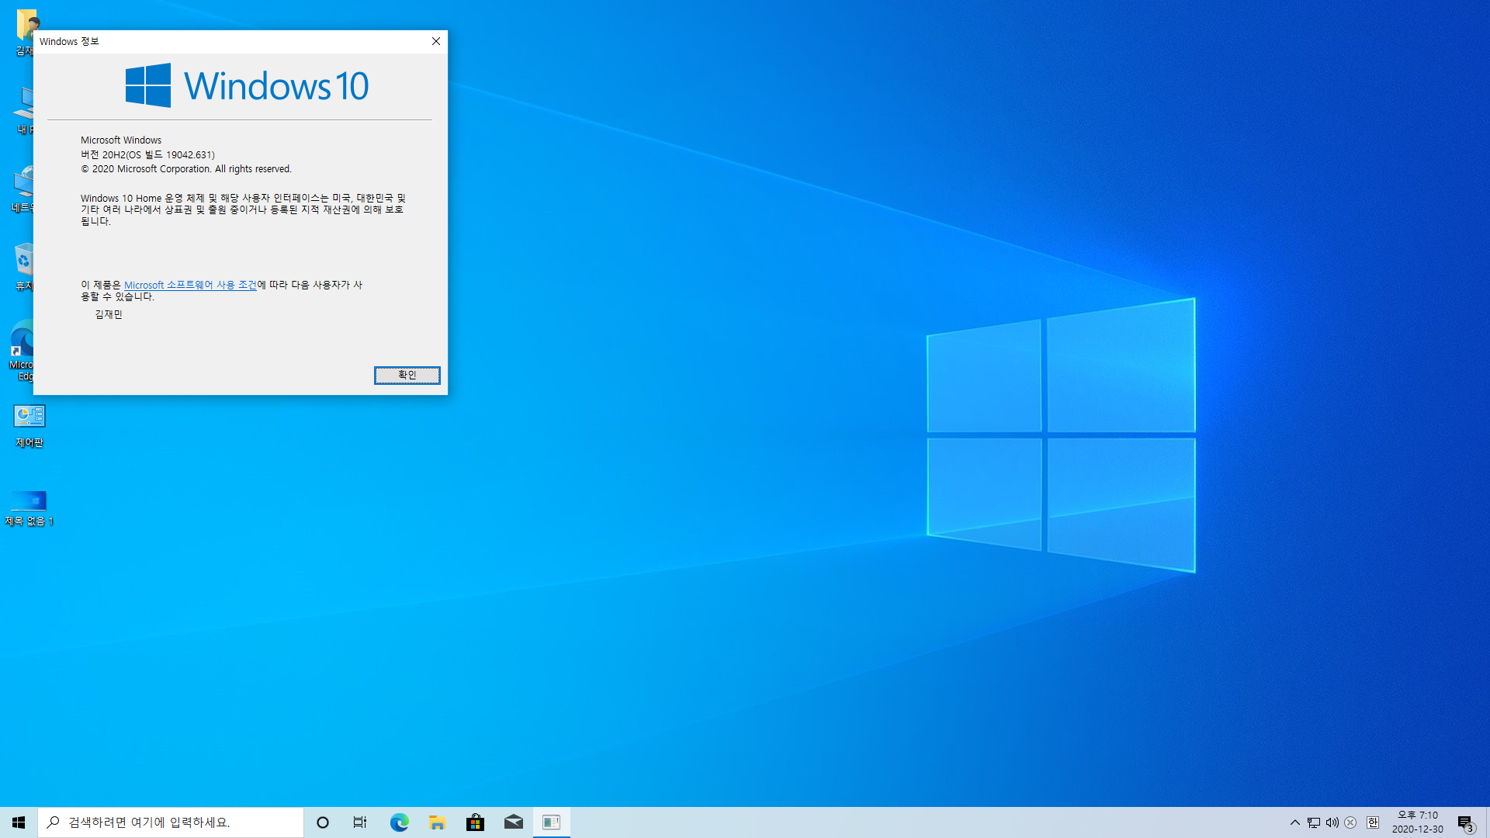Open the Start menu
The width and height of the screenshot is (1490, 838).
19,822
